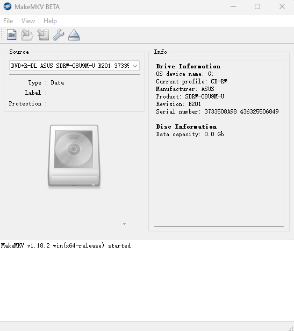Click the Save selected titles icon
This screenshot has width=294, height=331.
(43, 35)
